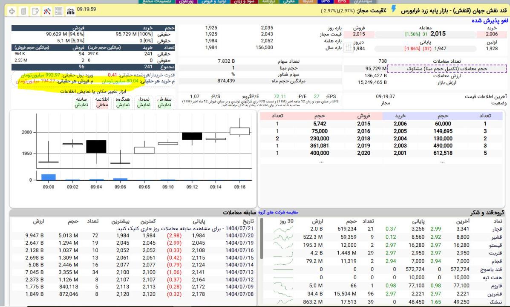Click the calculator icon in top toolbar
Viewport: 510px width, 307px height.
pyautogui.click(x=24, y=10)
